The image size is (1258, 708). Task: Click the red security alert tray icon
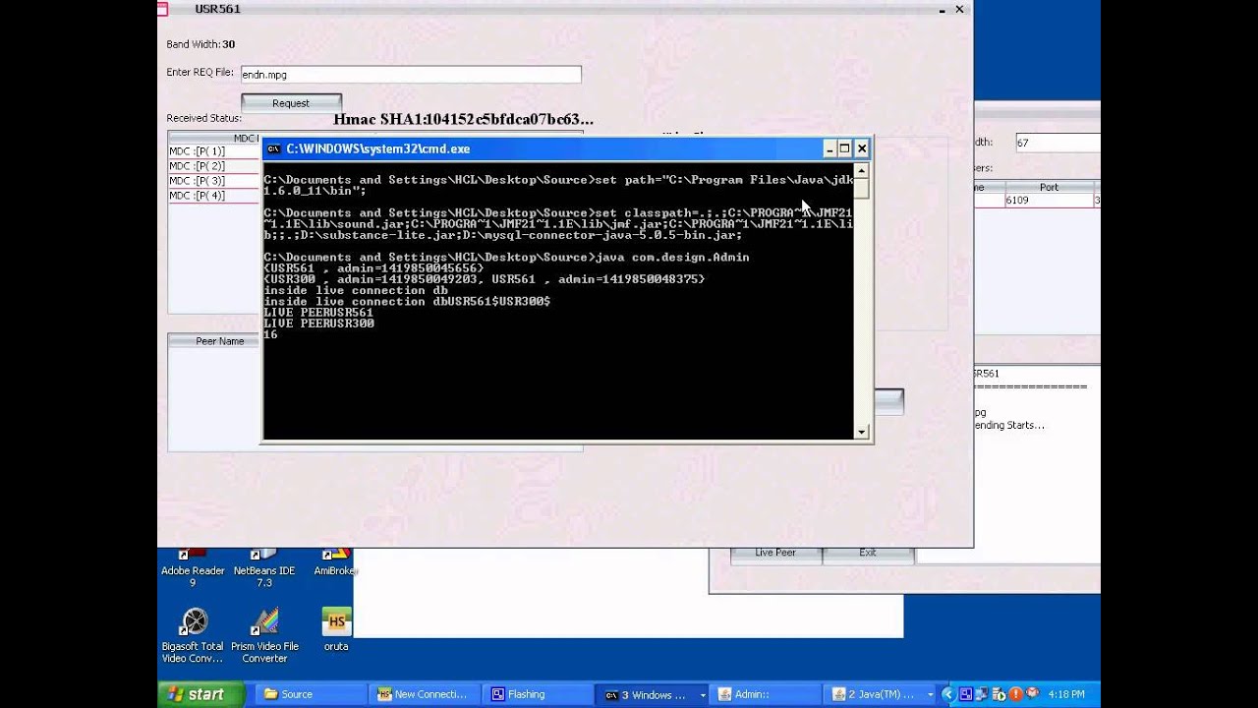(1015, 694)
